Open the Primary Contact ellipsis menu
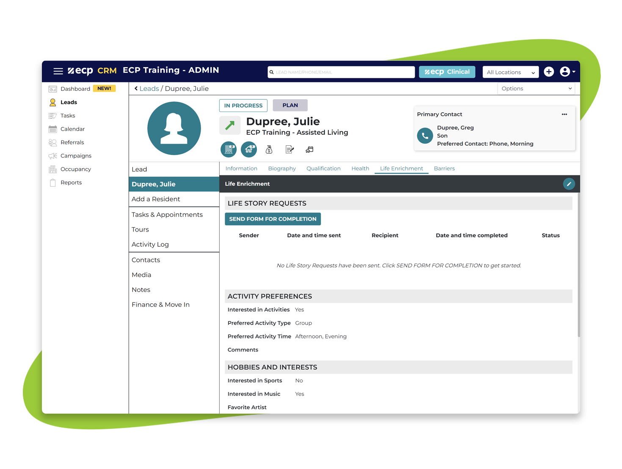622x469 pixels. click(564, 114)
